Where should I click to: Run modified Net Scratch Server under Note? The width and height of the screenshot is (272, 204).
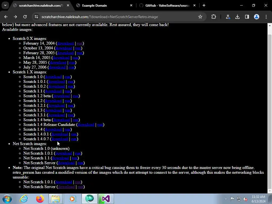(80, 187)
